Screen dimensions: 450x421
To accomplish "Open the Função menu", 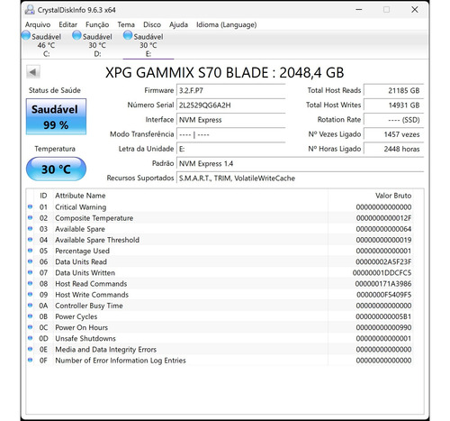I will (x=97, y=24).
